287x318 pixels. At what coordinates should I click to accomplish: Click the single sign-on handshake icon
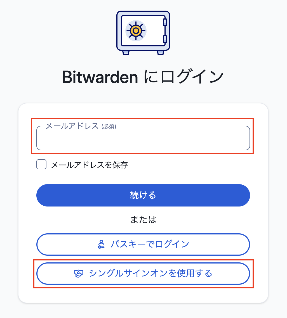tap(79, 273)
